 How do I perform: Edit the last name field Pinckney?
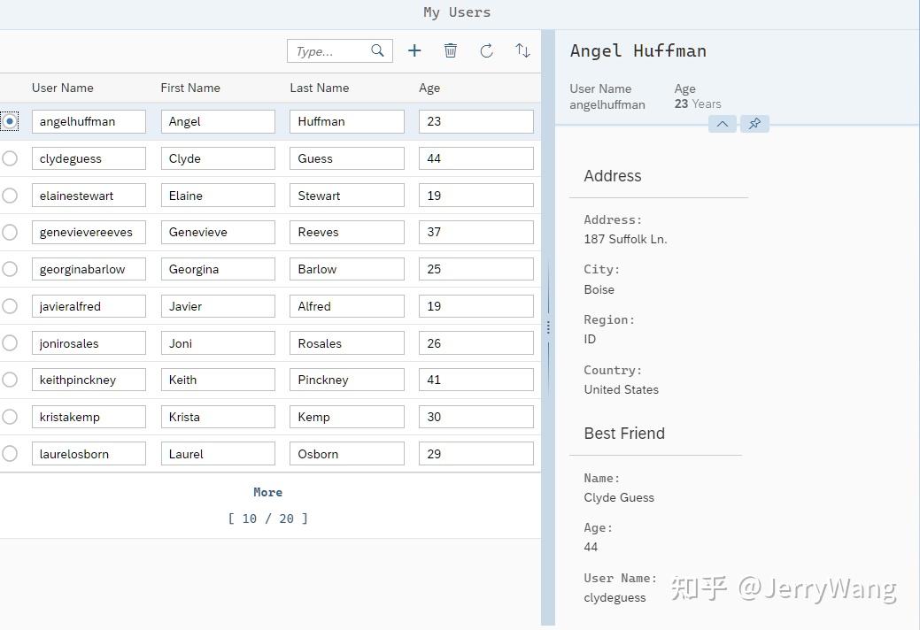(347, 380)
